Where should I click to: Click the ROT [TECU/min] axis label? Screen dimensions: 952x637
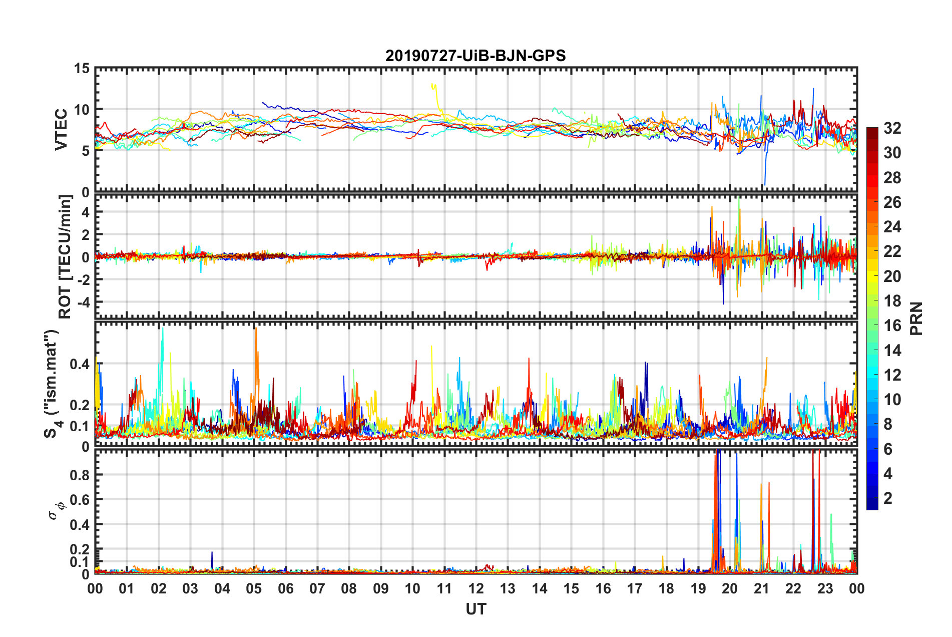pos(65,257)
